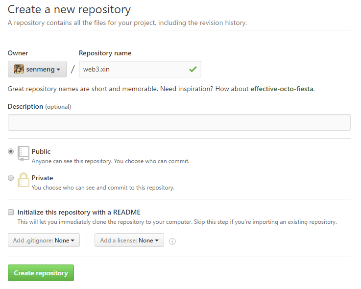The image size is (361, 289).
Task: Select the Public radio button
Action: tap(11, 152)
